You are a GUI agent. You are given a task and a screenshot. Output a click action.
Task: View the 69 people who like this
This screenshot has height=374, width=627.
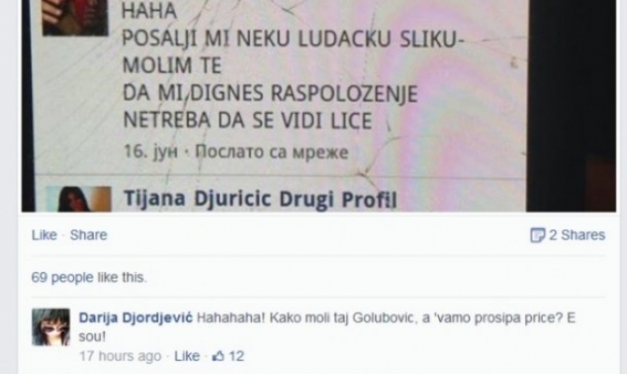click(x=89, y=278)
